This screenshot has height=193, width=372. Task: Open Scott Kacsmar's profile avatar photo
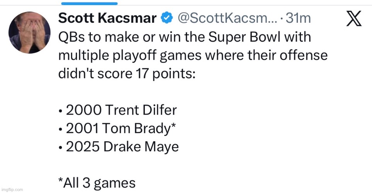click(29, 32)
